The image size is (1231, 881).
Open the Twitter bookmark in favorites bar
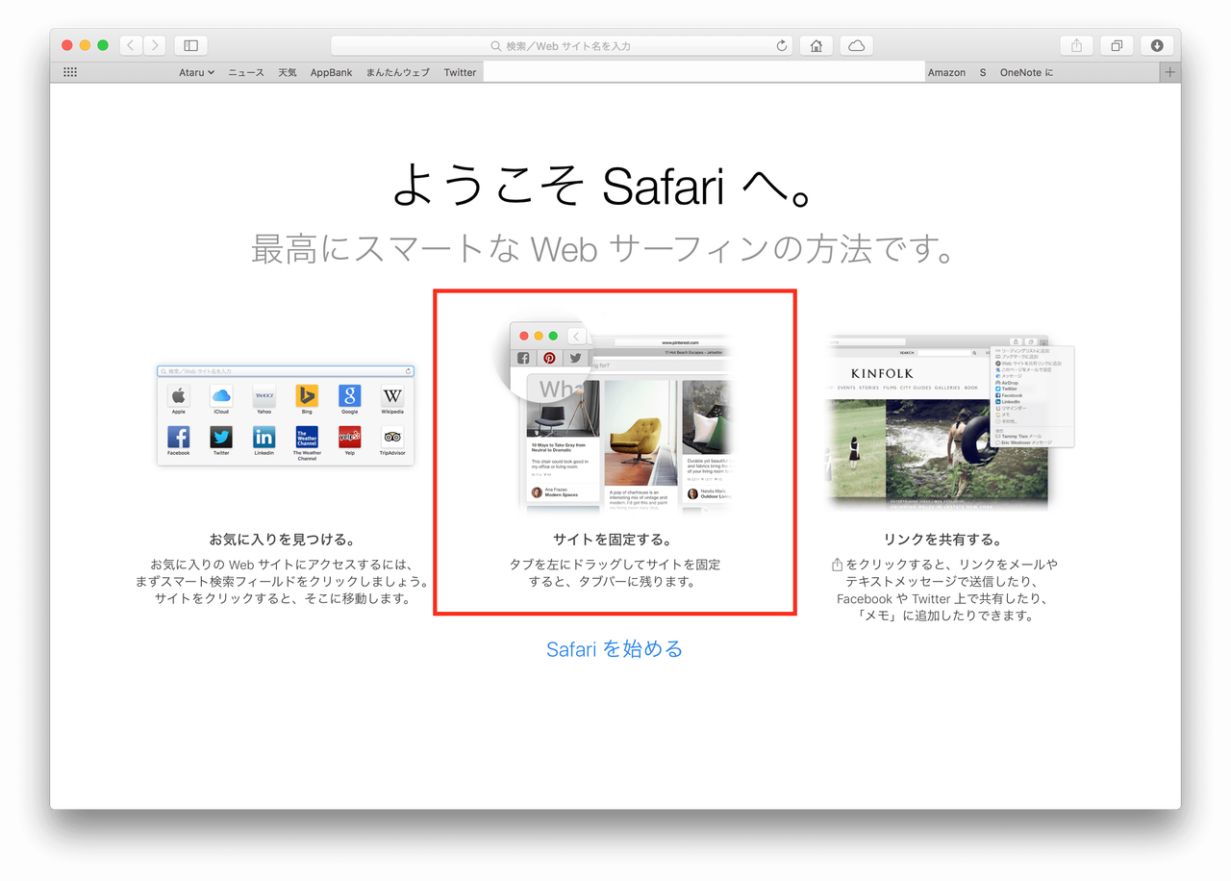point(460,72)
